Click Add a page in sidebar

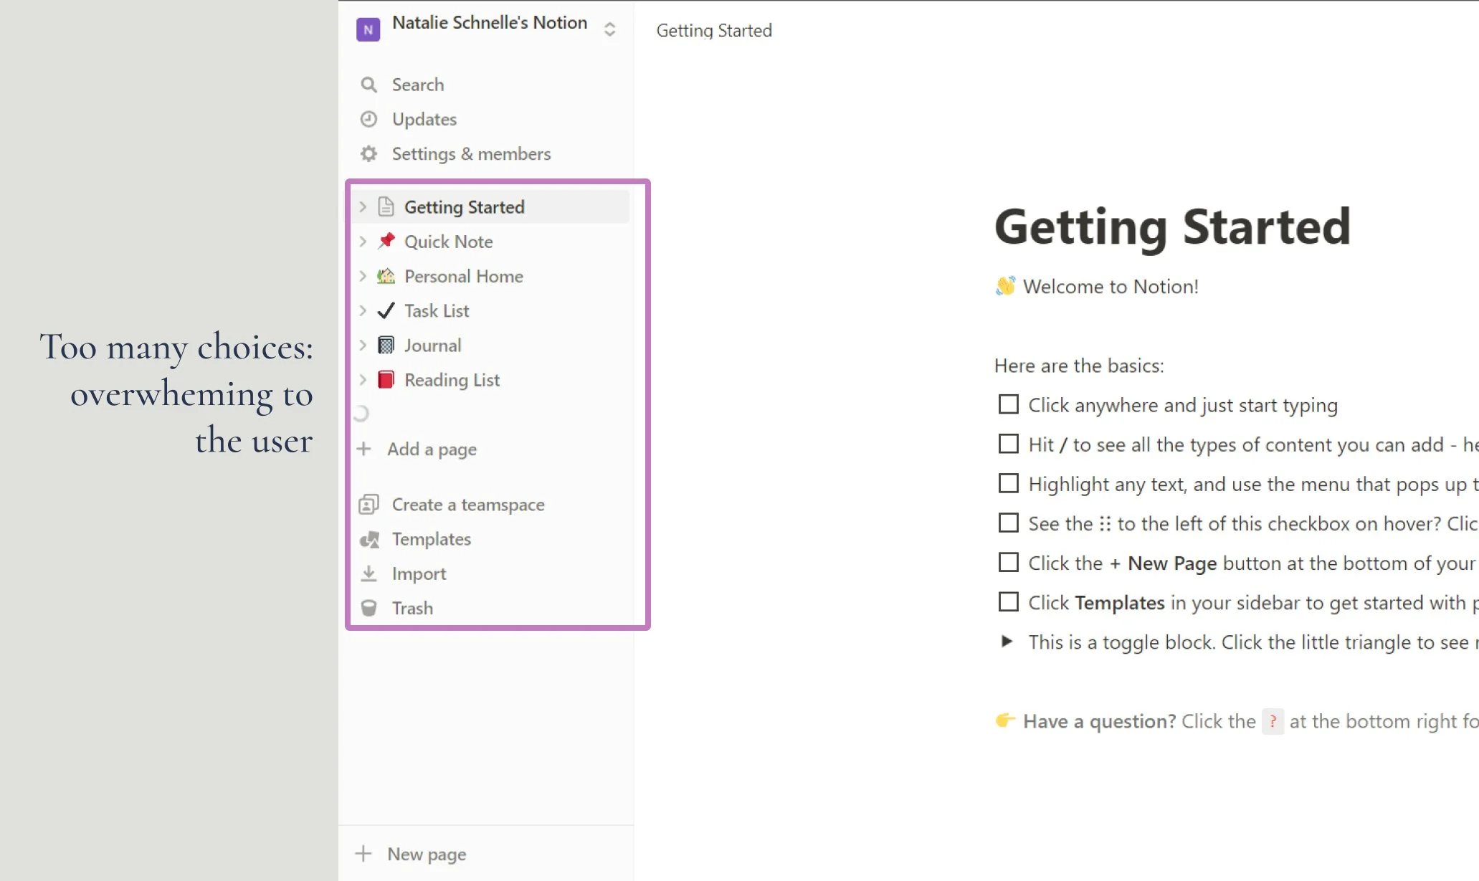[432, 449]
